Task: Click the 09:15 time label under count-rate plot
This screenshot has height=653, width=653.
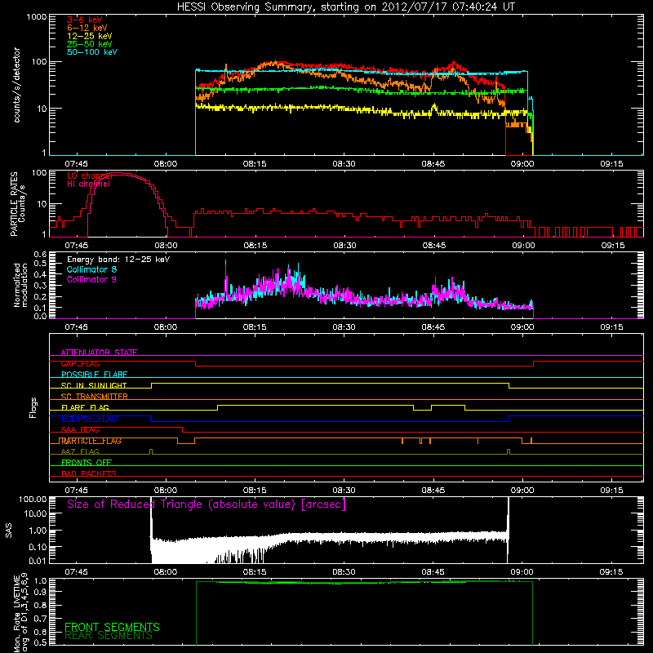Action: tap(611, 164)
